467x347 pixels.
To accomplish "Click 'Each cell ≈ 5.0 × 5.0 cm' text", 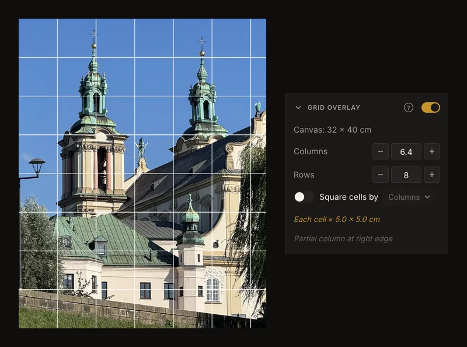I will [x=337, y=220].
